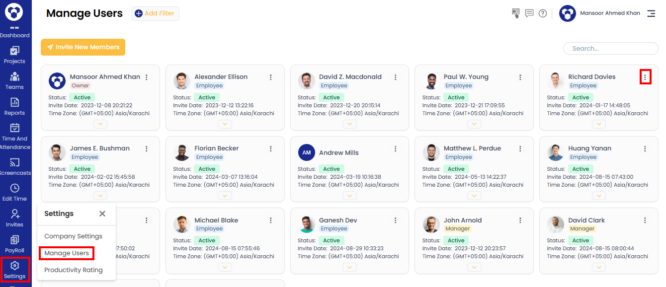Expand Alexander Ellison's card details chevron

click(225, 124)
